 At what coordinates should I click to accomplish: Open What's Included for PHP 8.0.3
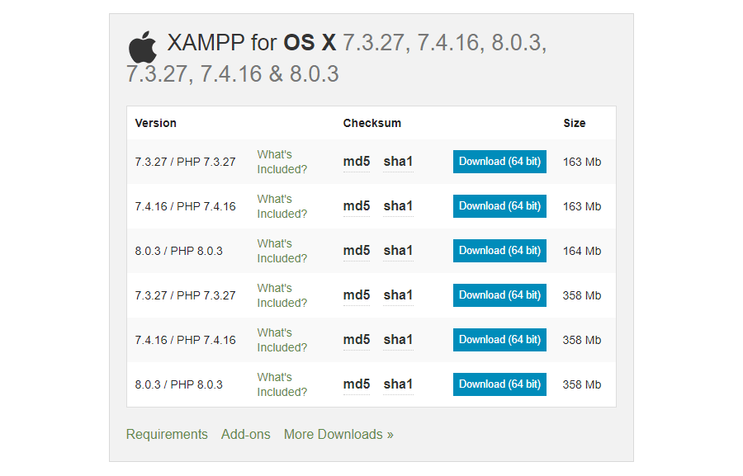[x=282, y=250]
